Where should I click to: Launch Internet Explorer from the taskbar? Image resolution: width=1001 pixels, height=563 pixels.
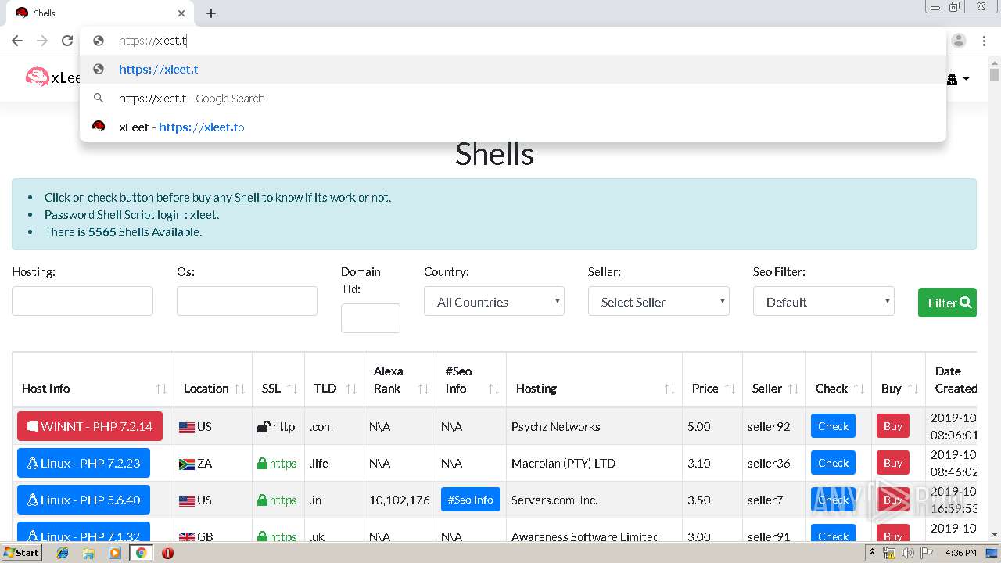click(x=63, y=553)
